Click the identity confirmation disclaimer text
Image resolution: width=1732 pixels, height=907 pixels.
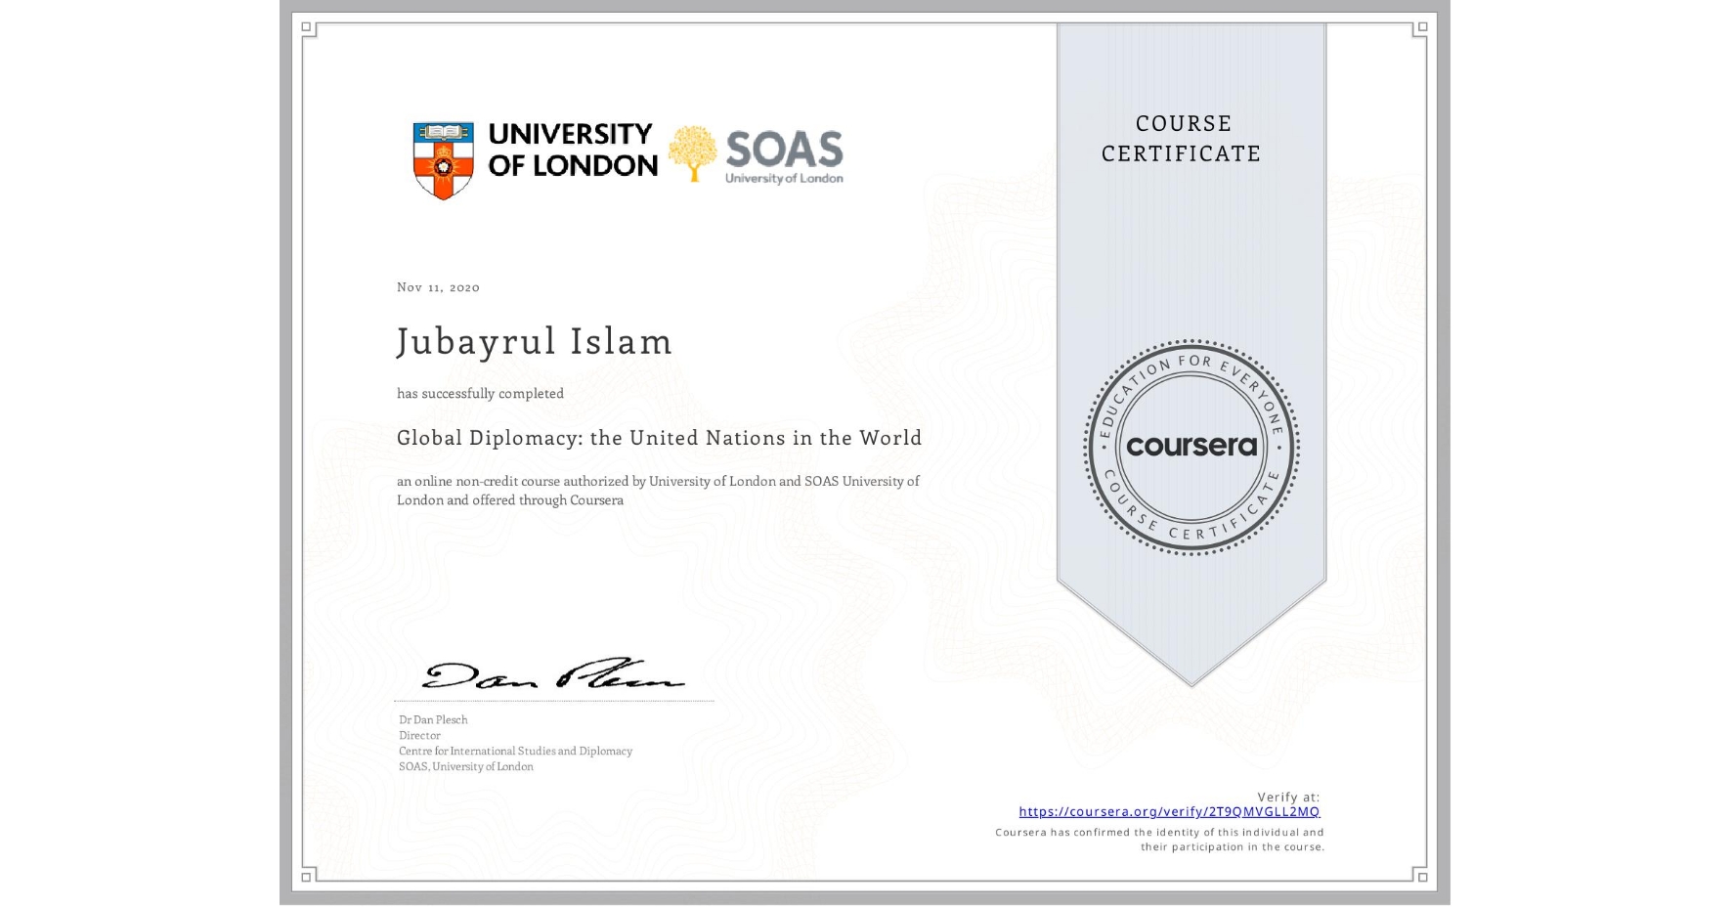[1158, 839]
